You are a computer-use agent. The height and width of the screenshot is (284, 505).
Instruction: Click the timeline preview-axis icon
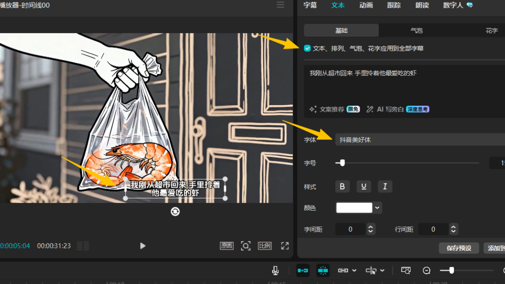[405, 270]
